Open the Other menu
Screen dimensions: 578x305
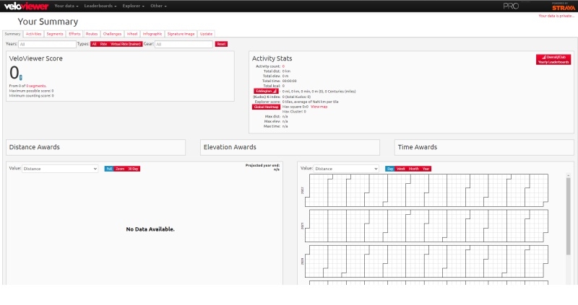(x=158, y=6)
